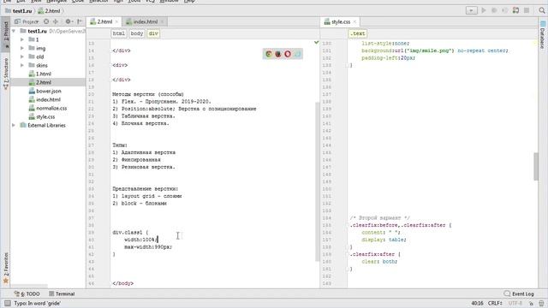Click the 2.html editor vertical scrollbar
Image resolution: width=548 pixels, height=308 pixels.
(318, 181)
